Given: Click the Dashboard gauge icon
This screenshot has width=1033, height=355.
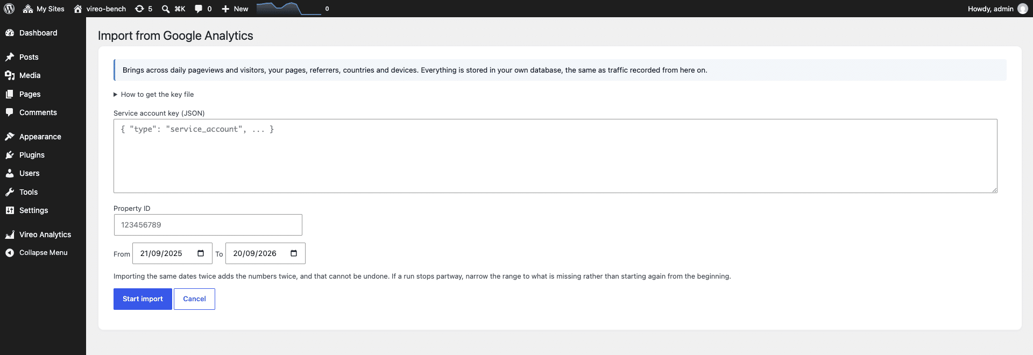Looking at the screenshot, I should click(x=10, y=33).
